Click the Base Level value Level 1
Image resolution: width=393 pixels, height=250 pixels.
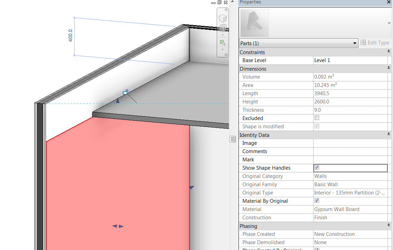coord(350,60)
